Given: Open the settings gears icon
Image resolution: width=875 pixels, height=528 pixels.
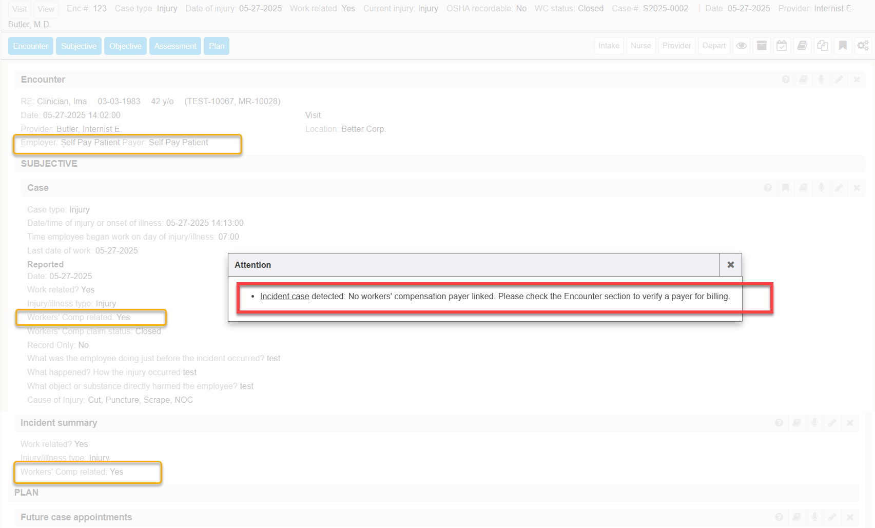Looking at the screenshot, I should click(863, 46).
